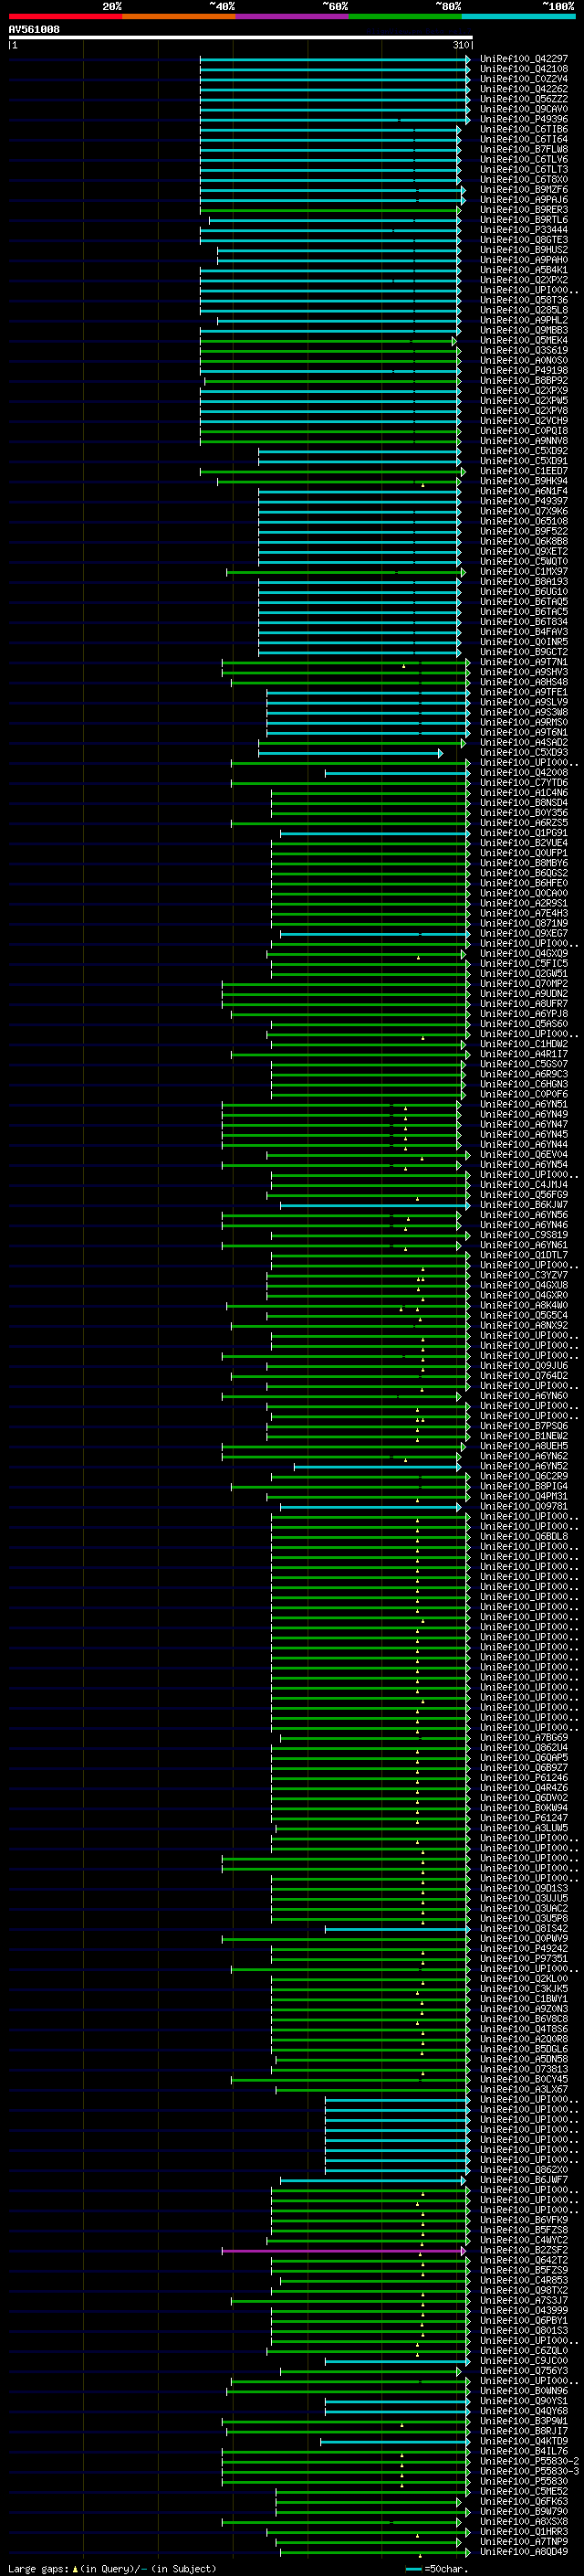The width and height of the screenshot is (584, 2576).
Task: Select hit label UniRef100_P97351
Action: pyautogui.click(x=524, y=1958)
